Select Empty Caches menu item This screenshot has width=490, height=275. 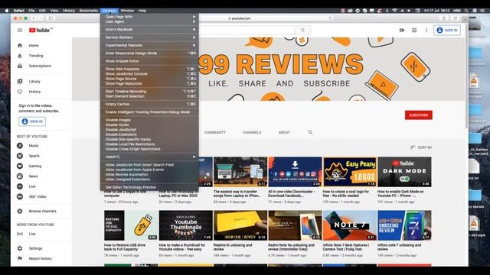(149, 104)
